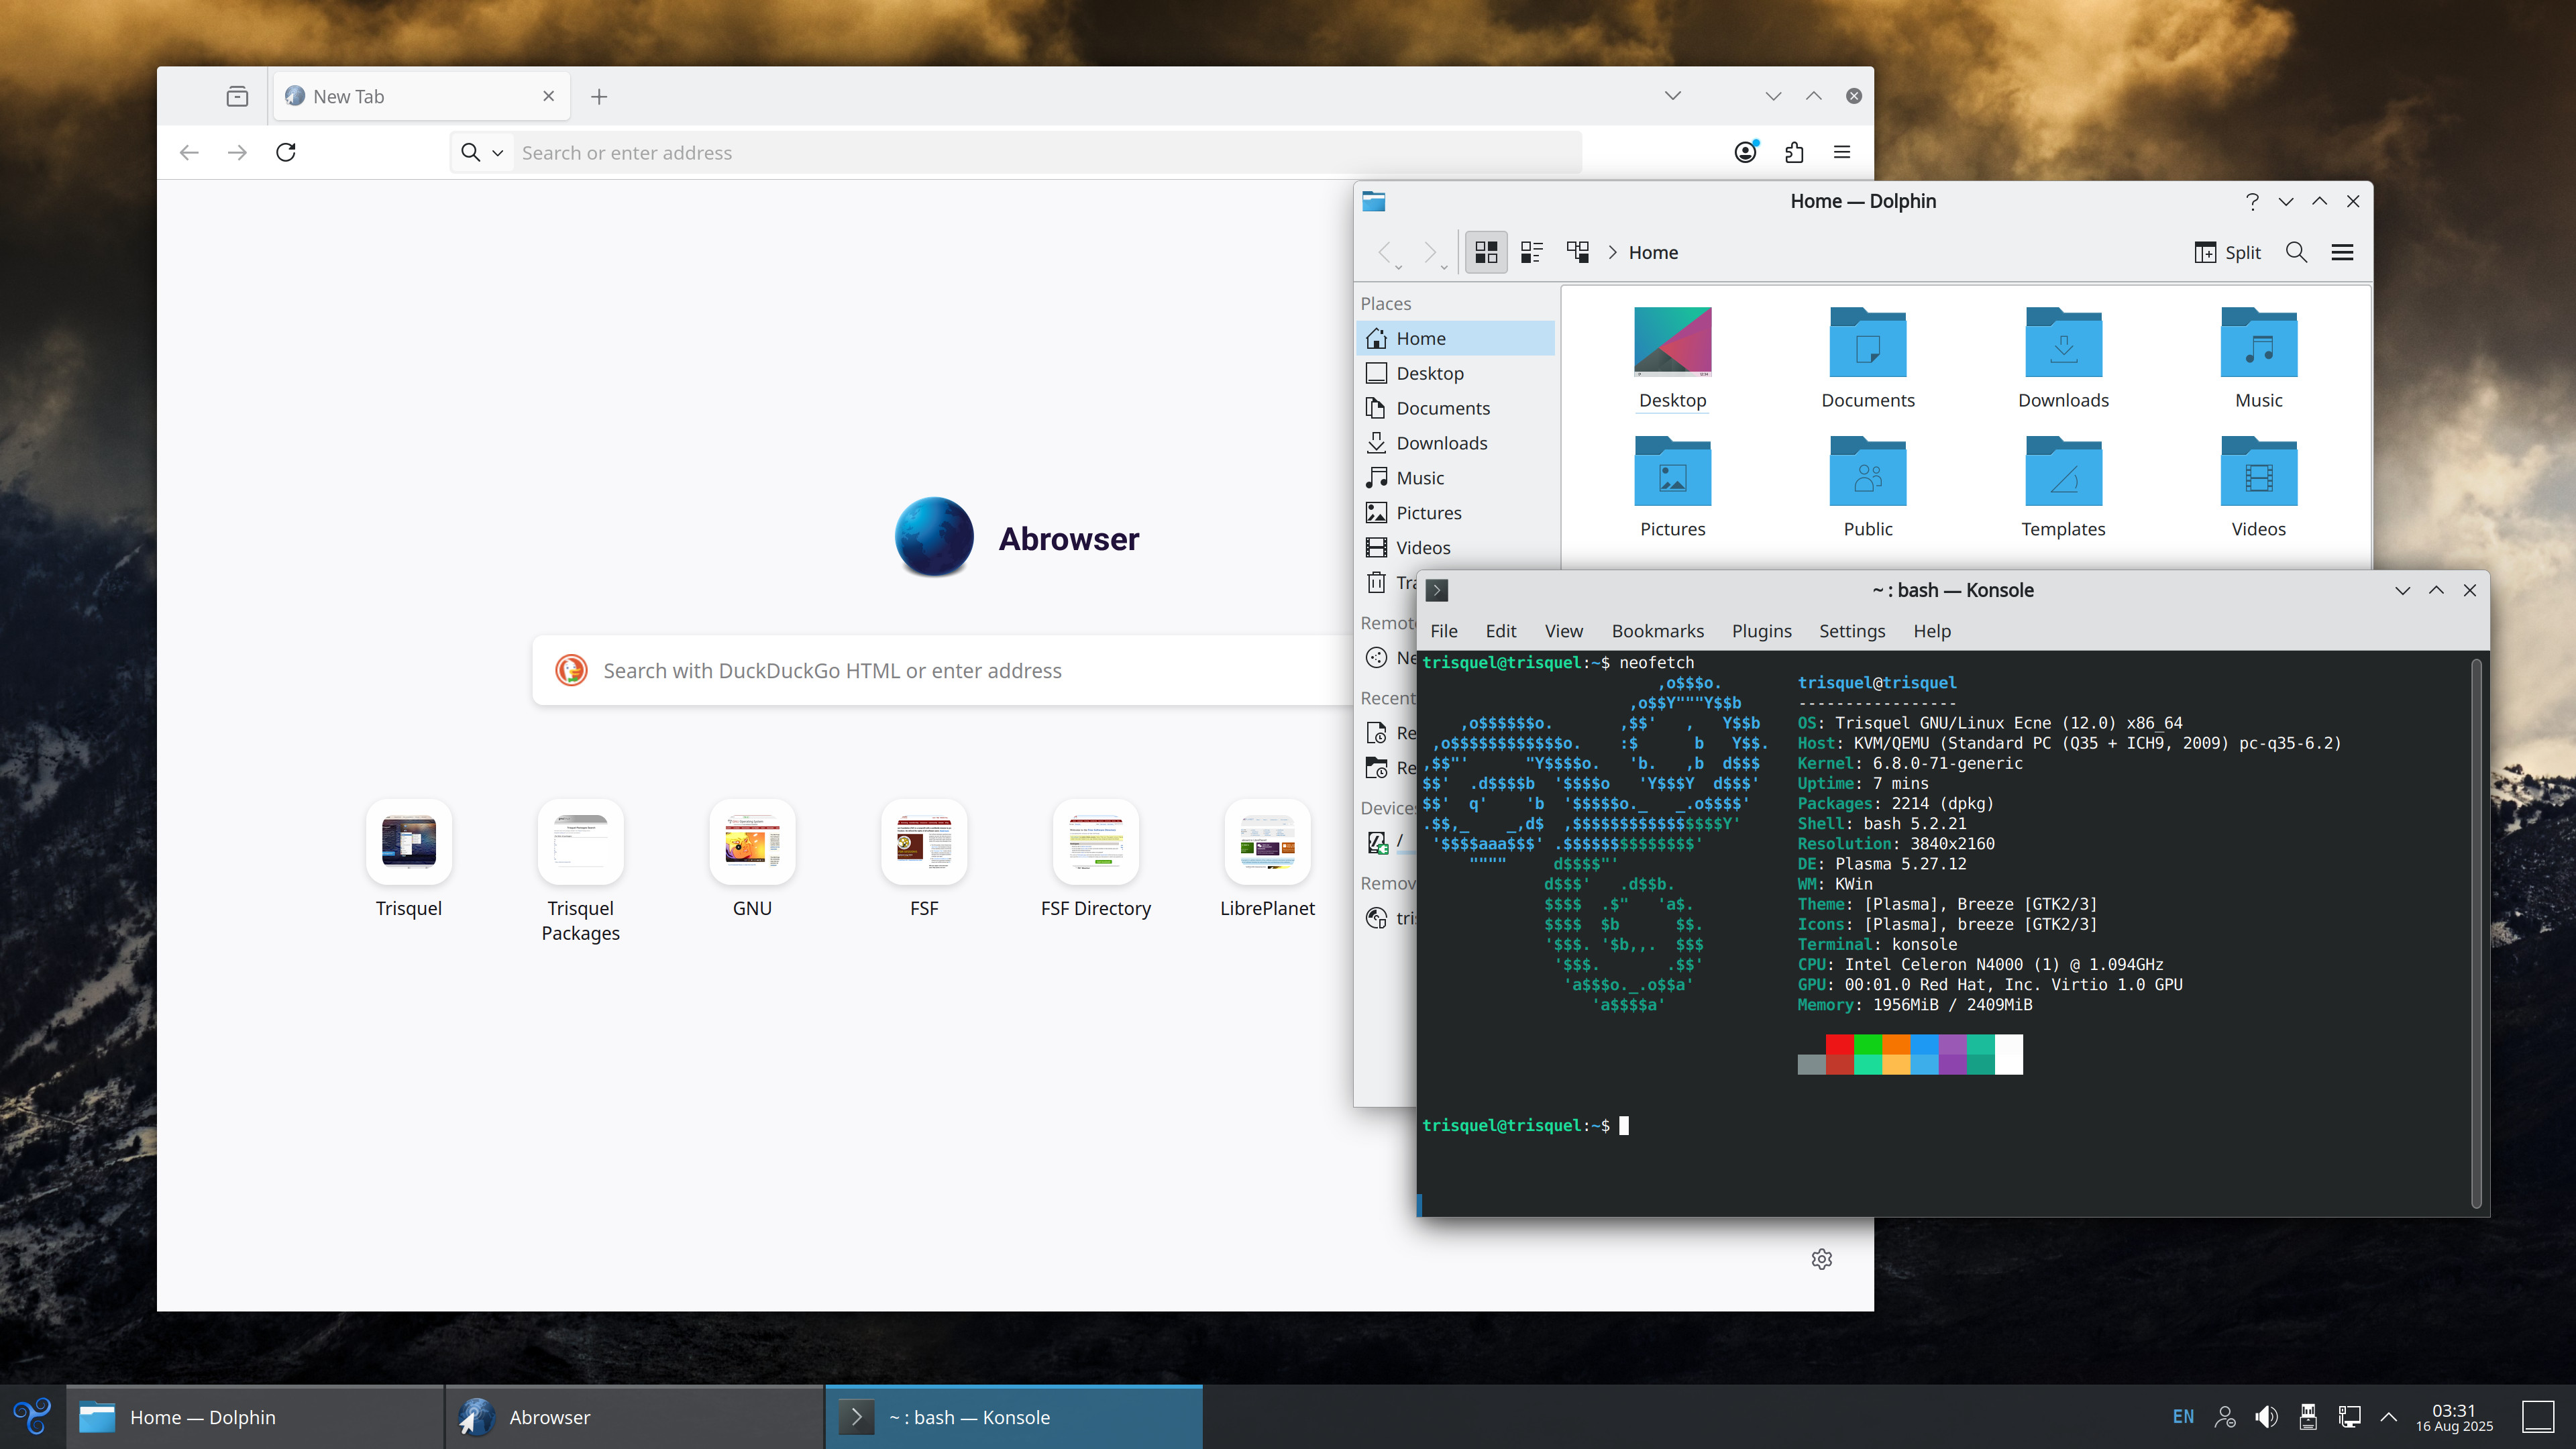This screenshot has width=2576, height=1449.
Task: Click Home breadcrumb in Dolphin location bar
Action: coord(1653,252)
